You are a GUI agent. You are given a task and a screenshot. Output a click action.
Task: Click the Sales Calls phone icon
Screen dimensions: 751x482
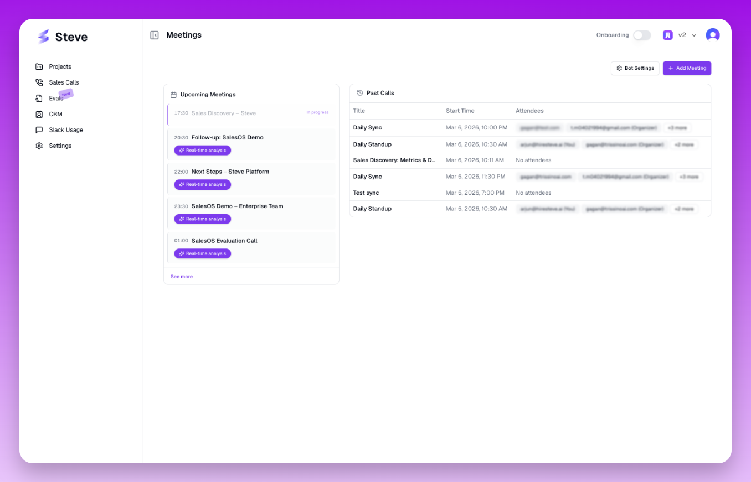[x=39, y=82]
